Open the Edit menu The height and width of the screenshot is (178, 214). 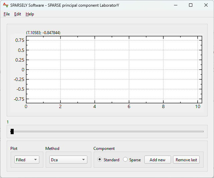[x=18, y=14]
